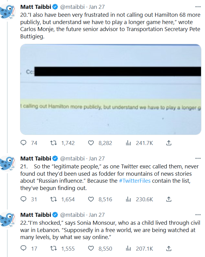Retweet the tweet with 1,654 retweets
This screenshot has width=205, height=257.
[x=54, y=199]
